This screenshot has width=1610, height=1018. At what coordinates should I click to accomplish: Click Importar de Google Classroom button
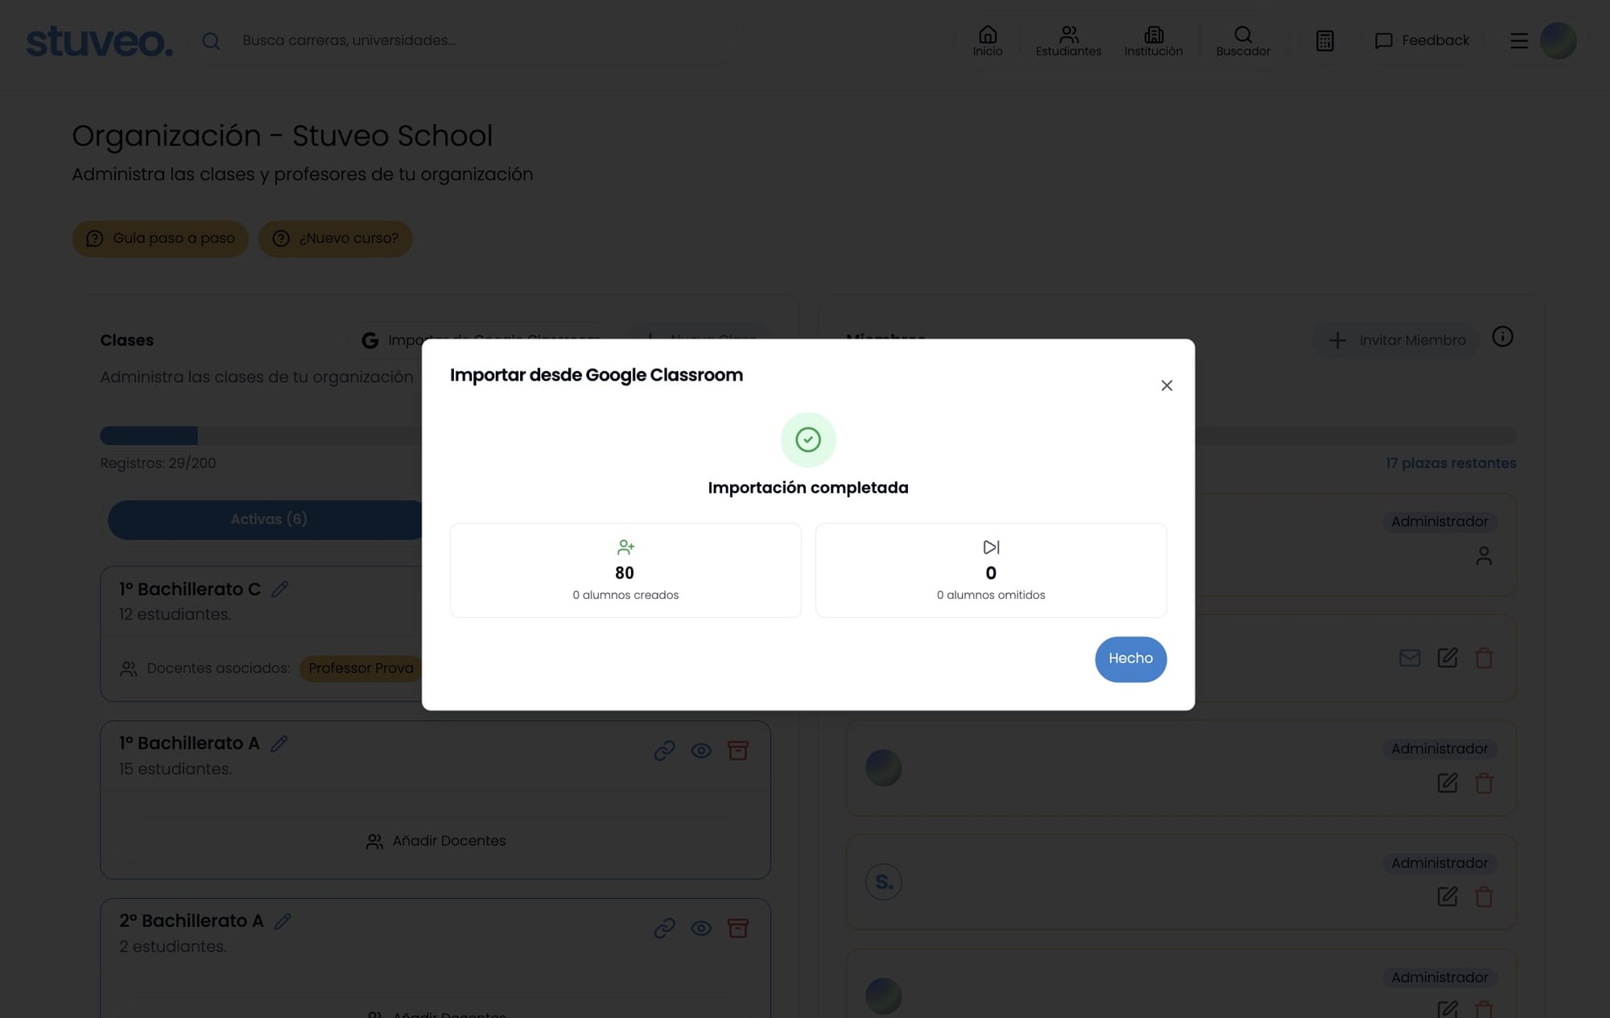pyautogui.click(x=480, y=340)
